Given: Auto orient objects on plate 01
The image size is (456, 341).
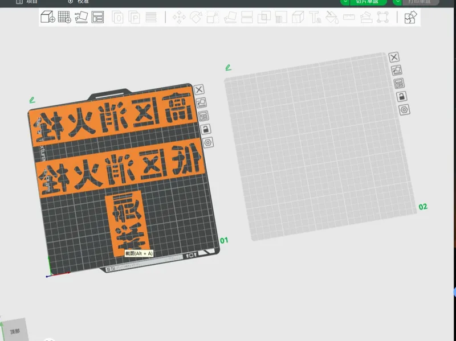Looking at the screenshot, I should [x=201, y=102].
